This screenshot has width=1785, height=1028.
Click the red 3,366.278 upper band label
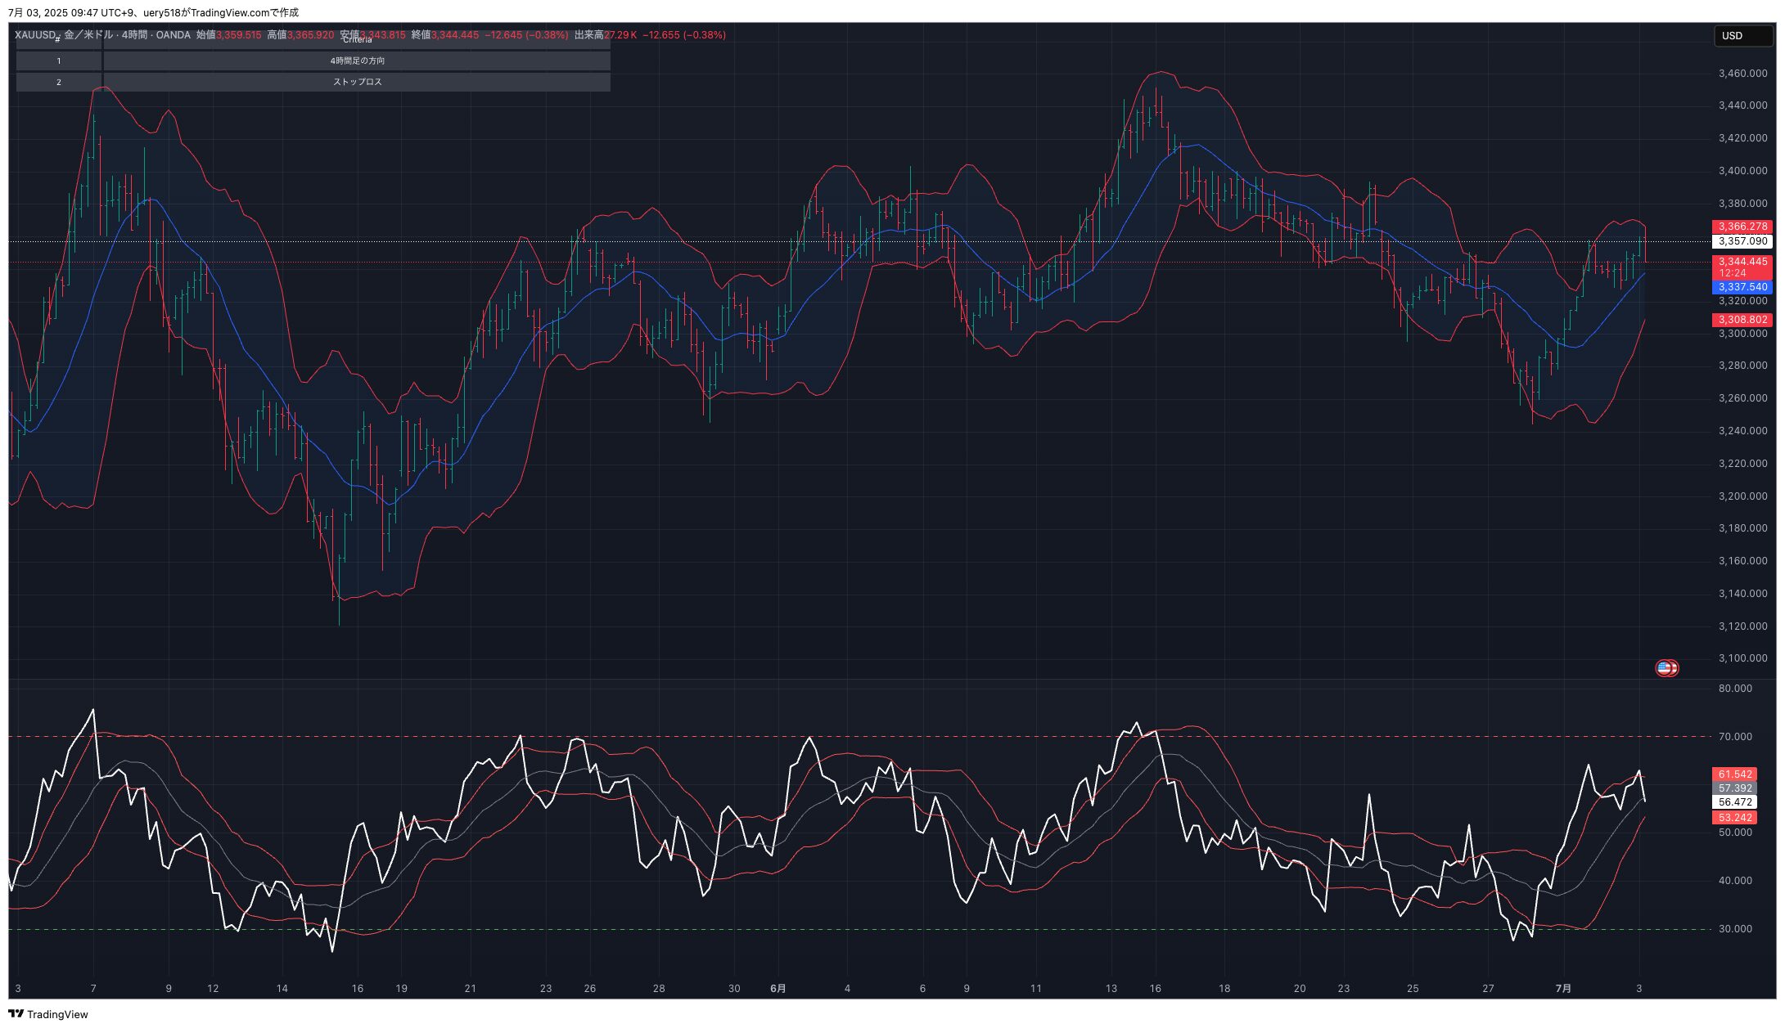coord(1742,227)
